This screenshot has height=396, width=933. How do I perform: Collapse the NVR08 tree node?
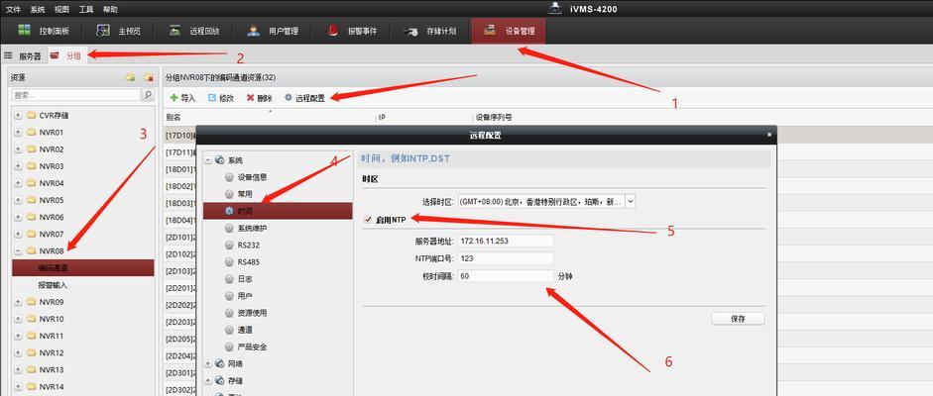18,251
